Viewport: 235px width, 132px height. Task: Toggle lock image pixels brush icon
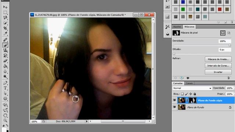coord(187,94)
